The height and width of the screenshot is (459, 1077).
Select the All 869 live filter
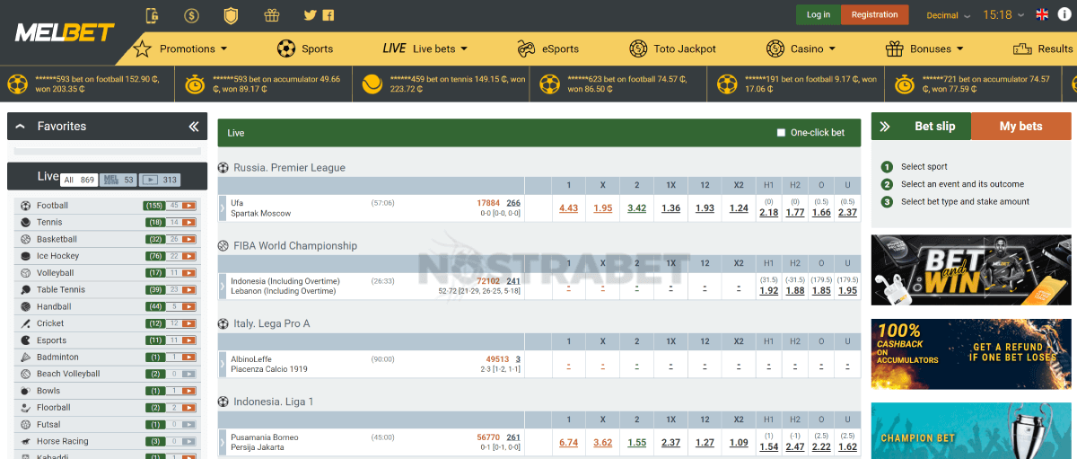pos(79,180)
